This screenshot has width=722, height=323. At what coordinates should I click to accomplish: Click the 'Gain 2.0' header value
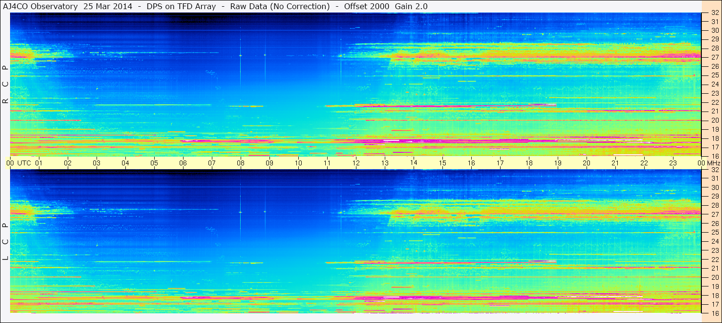[x=410, y=6]
